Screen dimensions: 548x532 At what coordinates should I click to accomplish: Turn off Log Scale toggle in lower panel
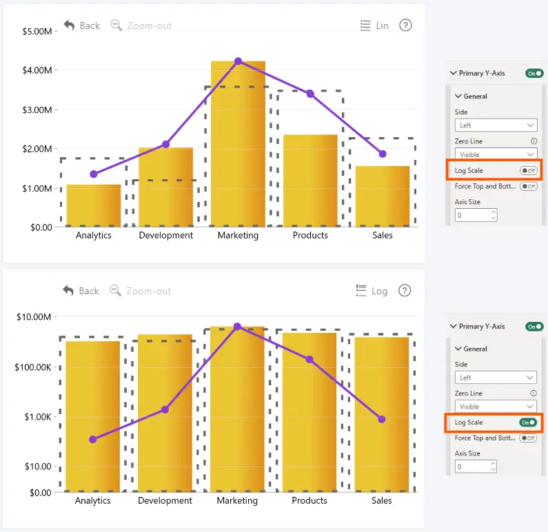(x=528, y=422)
